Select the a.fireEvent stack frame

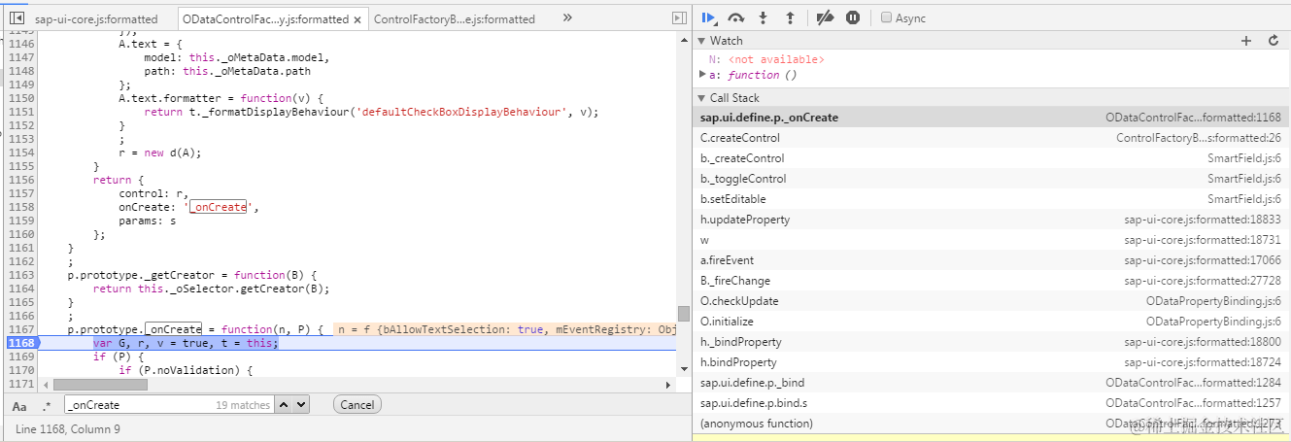(x=991, y=260)
